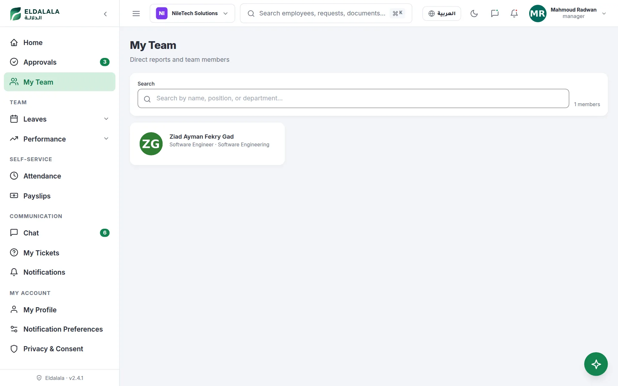618x386 pixels.
Task: Collapse the sidebar with the left chevron
Action: pyautogui.click(x=105, y=14)
